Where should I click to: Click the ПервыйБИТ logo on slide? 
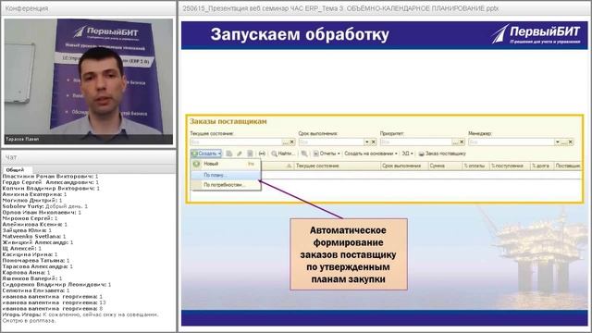click(536, 34)
